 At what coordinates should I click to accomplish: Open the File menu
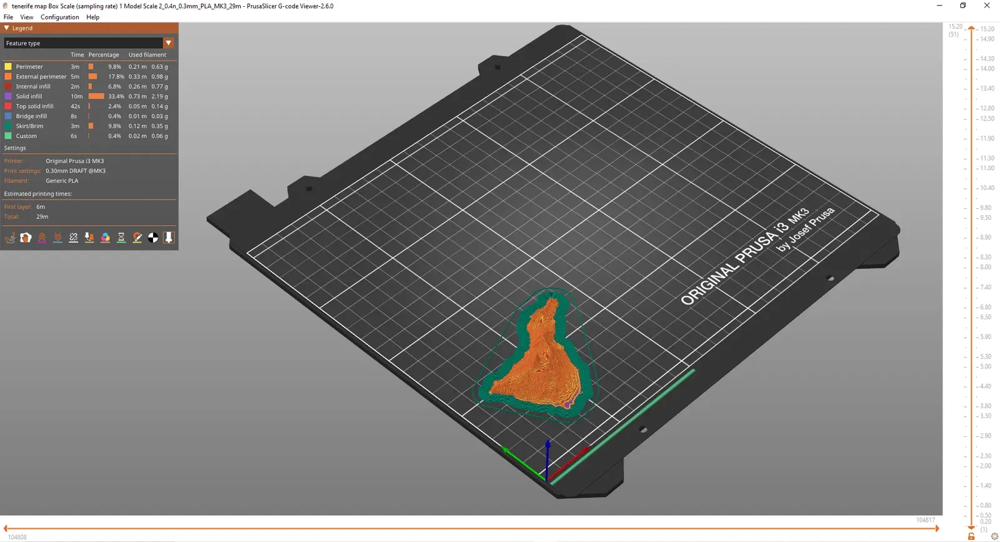[x=9, y=18]
